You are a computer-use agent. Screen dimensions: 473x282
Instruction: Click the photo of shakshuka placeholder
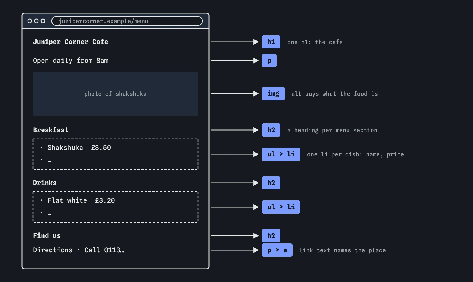click(x=116, y=94)
